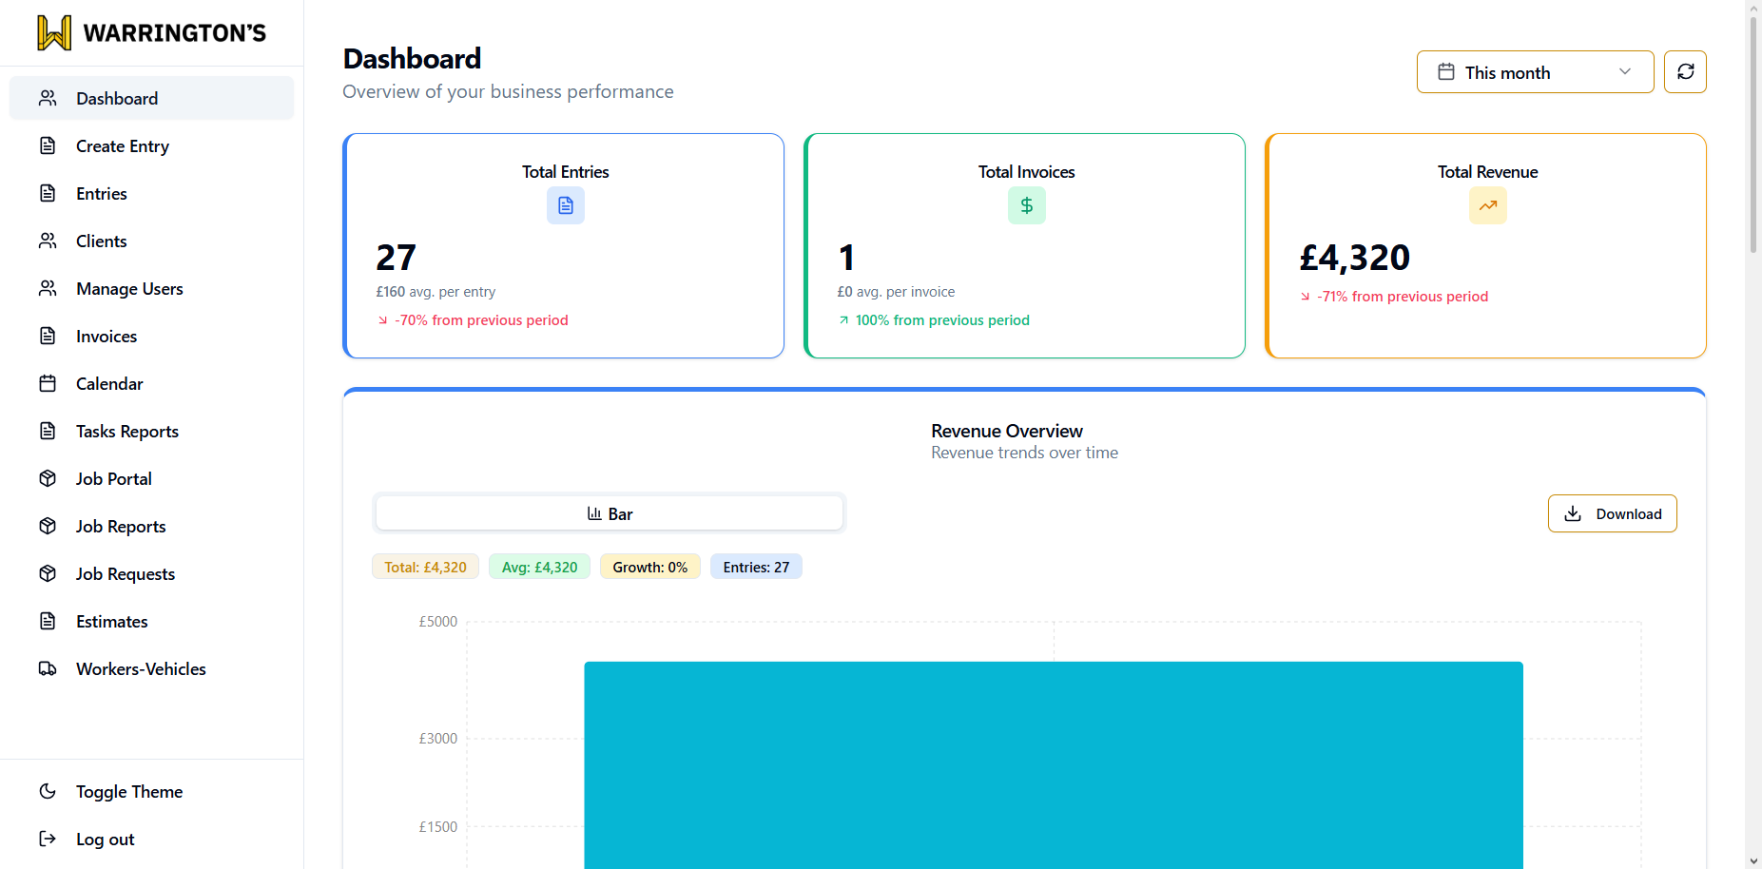Screen dimensions: 1762x869
Task: Click the £5000 axis label
Action: point(438,622)
